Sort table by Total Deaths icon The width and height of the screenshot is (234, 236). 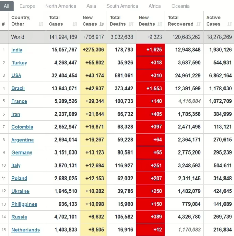point(131,24)
